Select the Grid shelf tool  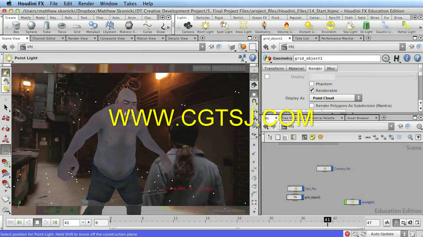[77, 27]
